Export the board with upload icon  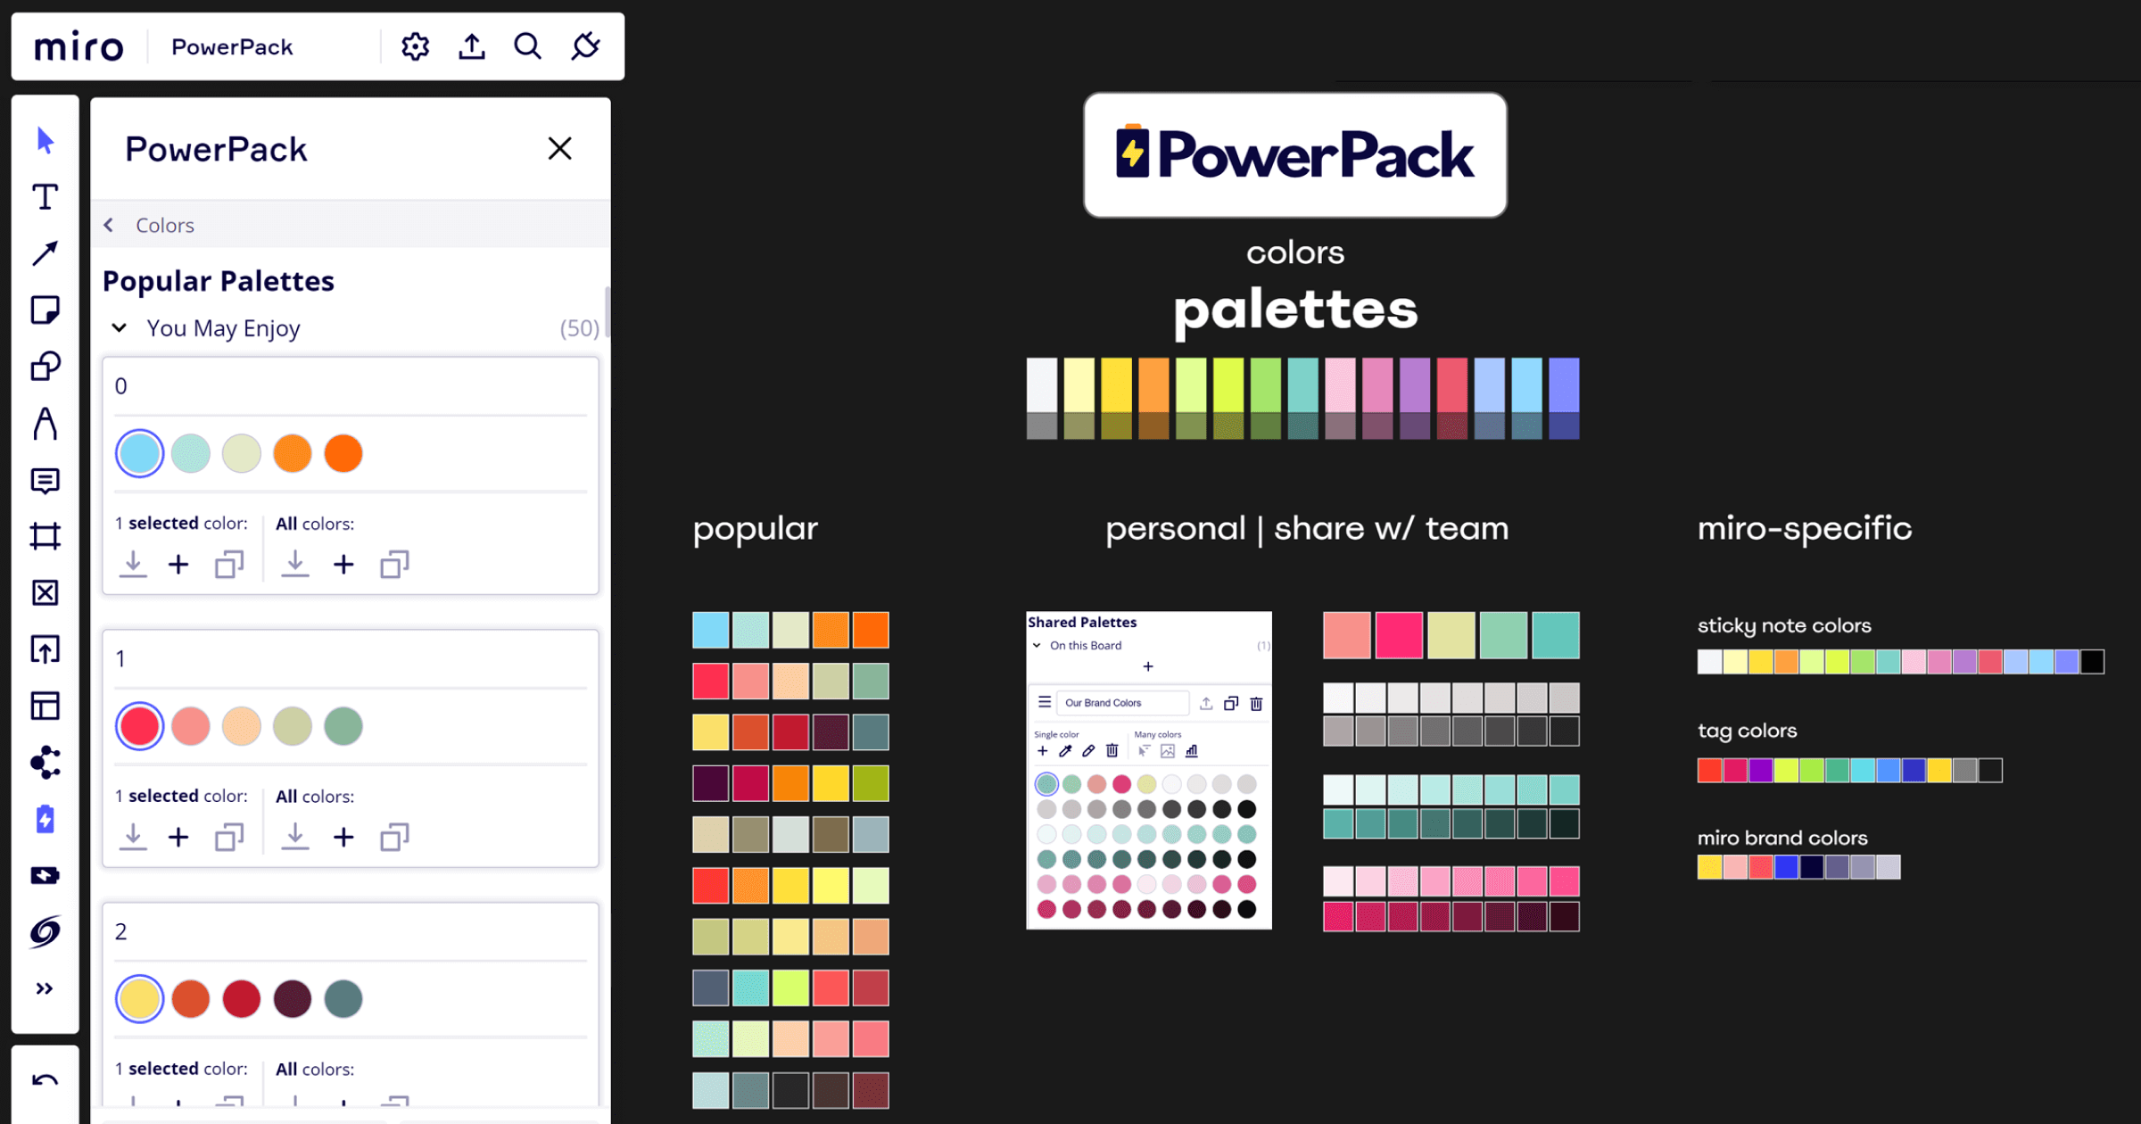coord(472,46)
